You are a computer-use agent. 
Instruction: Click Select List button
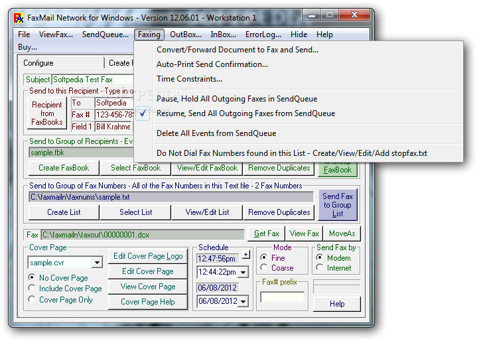135,212
